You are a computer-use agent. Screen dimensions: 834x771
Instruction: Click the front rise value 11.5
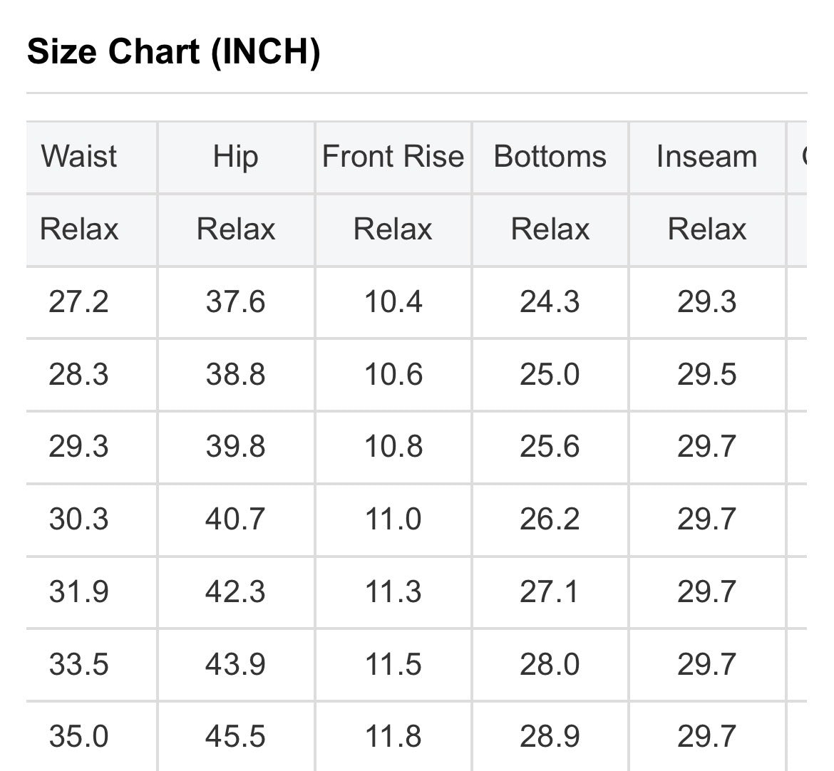tap(393, 665)
